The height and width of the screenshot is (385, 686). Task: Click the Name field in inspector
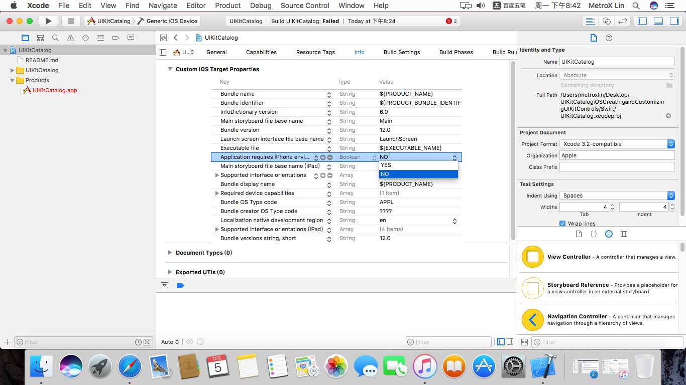click(617, 62)
